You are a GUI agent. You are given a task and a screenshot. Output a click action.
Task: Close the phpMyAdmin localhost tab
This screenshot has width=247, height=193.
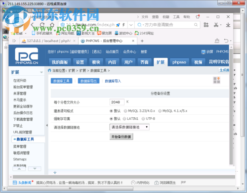(x=74, y=41)
